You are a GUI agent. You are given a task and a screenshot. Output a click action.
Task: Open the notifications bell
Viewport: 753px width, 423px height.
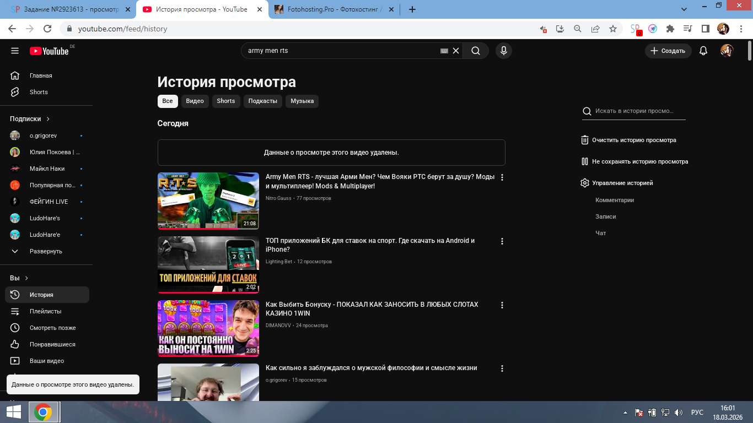(703, 51)
